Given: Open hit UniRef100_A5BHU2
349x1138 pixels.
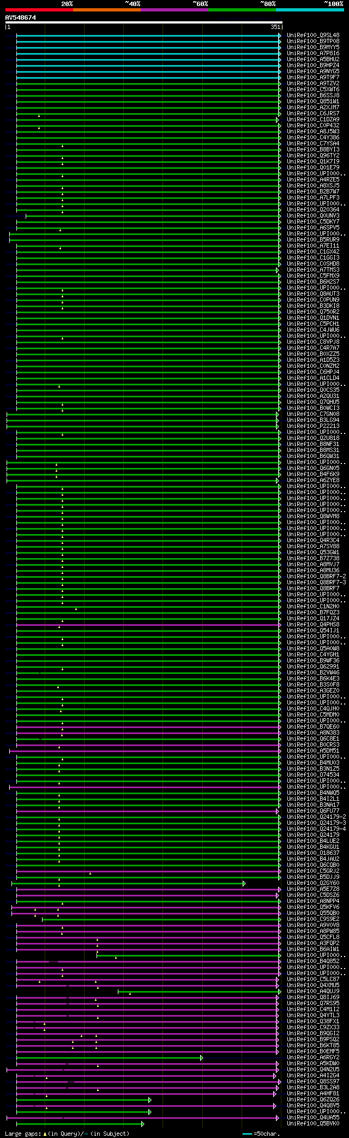Looking at the screenshot, I should point(313,60).
